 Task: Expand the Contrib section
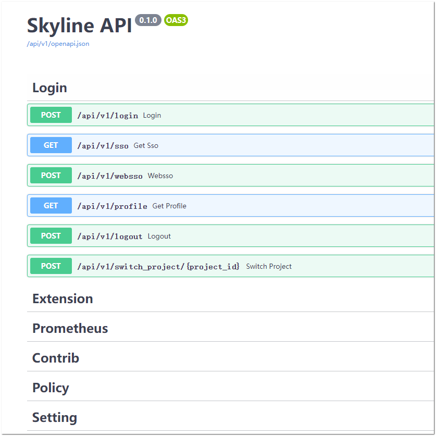coord(56,358)
